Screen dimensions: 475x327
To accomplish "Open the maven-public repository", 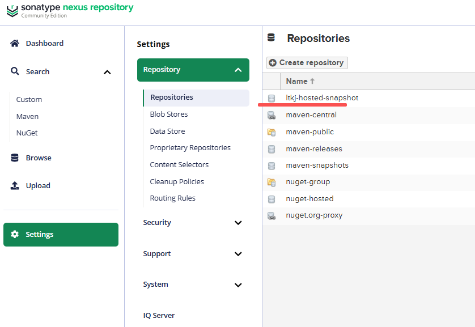I will tap(309, 131).
